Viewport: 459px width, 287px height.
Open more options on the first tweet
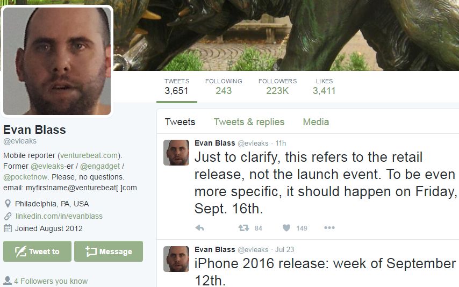click(329, 227)
